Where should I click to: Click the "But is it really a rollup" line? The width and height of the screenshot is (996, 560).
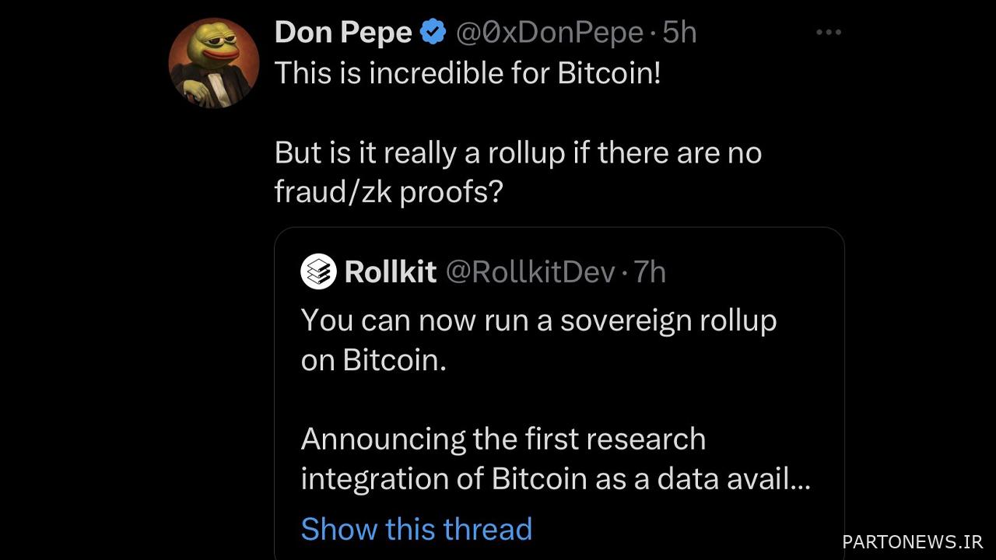pyautogui.click(x=518, y=152)
